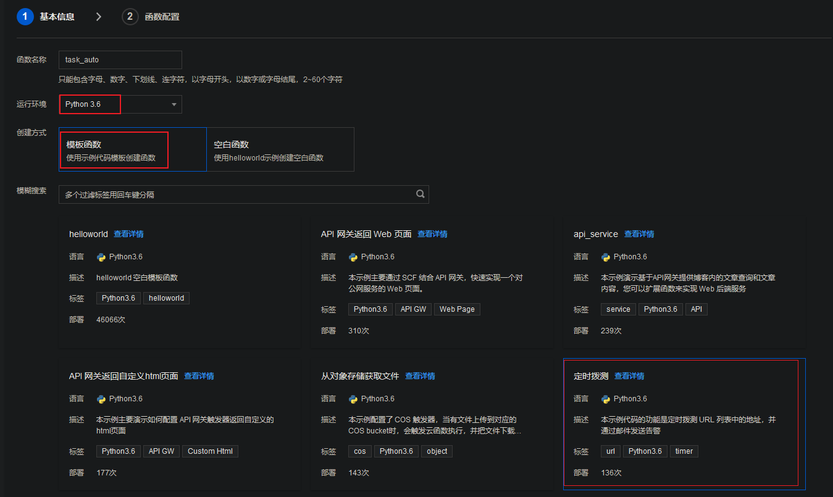The height and width of the screenshot is (497, 833).
Task: Click the 136次 deployment count
Action: (611, 473)
